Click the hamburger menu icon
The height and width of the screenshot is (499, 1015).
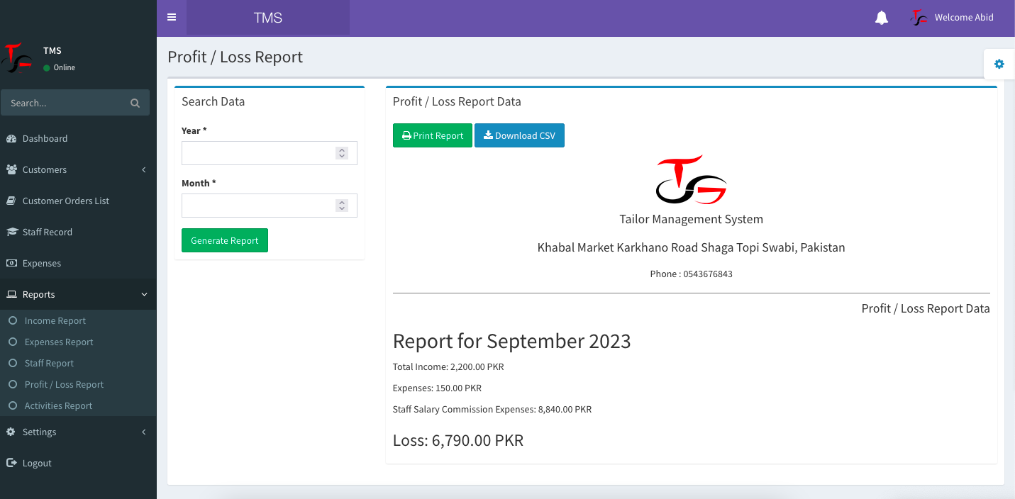pyautogui.click(x=172, y=17)
